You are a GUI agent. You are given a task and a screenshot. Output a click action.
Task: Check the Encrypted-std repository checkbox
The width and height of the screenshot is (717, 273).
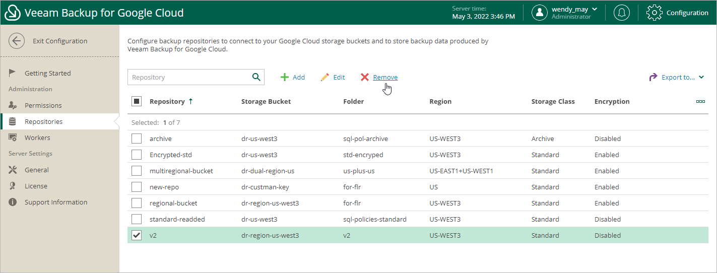[x=137, y=155]
